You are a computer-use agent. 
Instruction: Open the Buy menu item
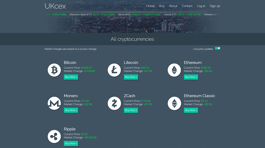[x=162, y=6]
